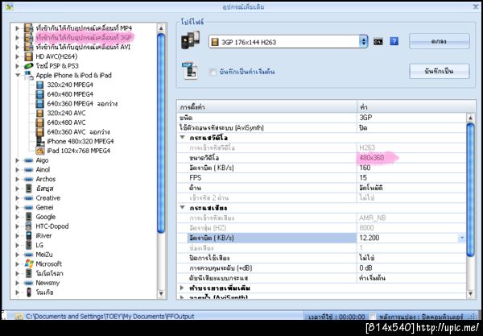The width and height of the screenshot is (483, 336).
Task: Select the 320x240 MPEG4 preset icon
Action: (x=40, y=85)
